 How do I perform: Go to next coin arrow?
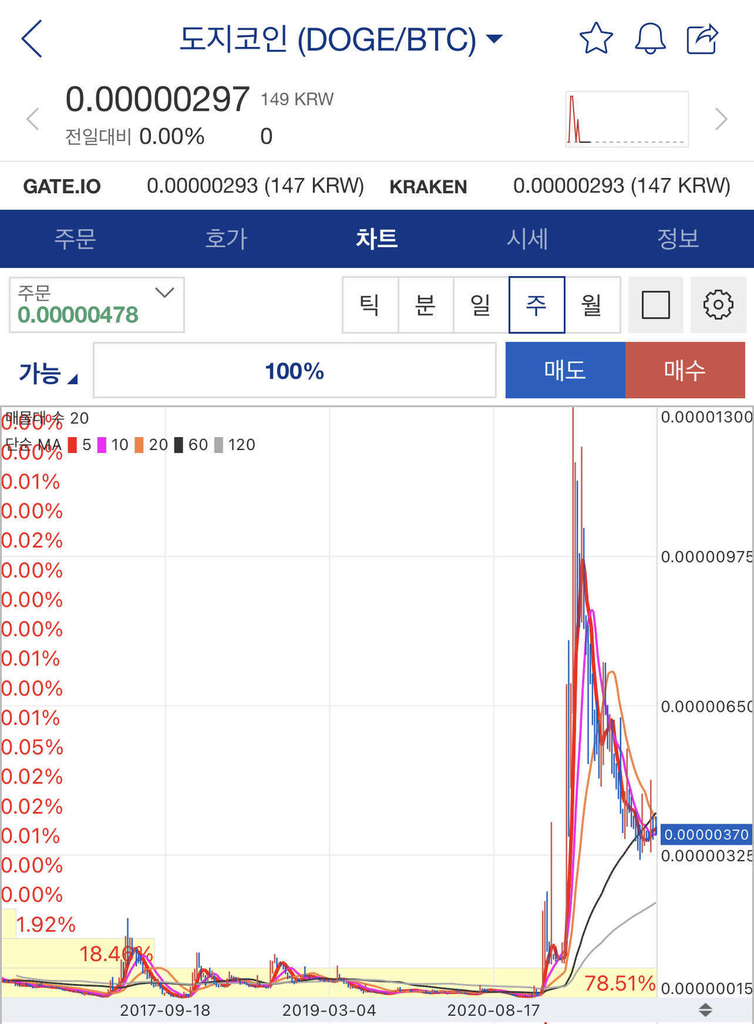pyautogui.click(x=721, y=119)
